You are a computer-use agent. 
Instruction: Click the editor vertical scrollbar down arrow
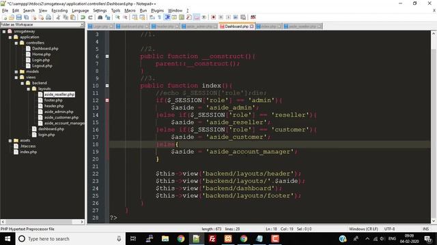coord(434,220)
